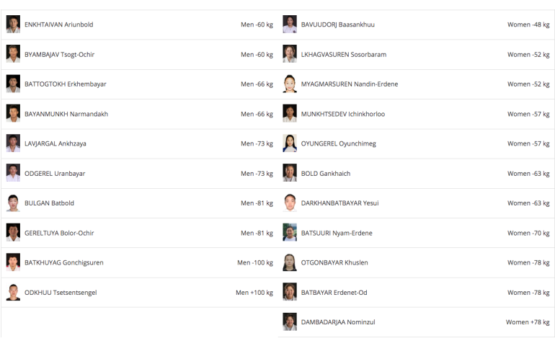This screenshot has width=555, height=346.
Task: Open BATKHUYAG Gonchigsuren's athlete link
Action: pyautogui.click(x=63, y=262)
